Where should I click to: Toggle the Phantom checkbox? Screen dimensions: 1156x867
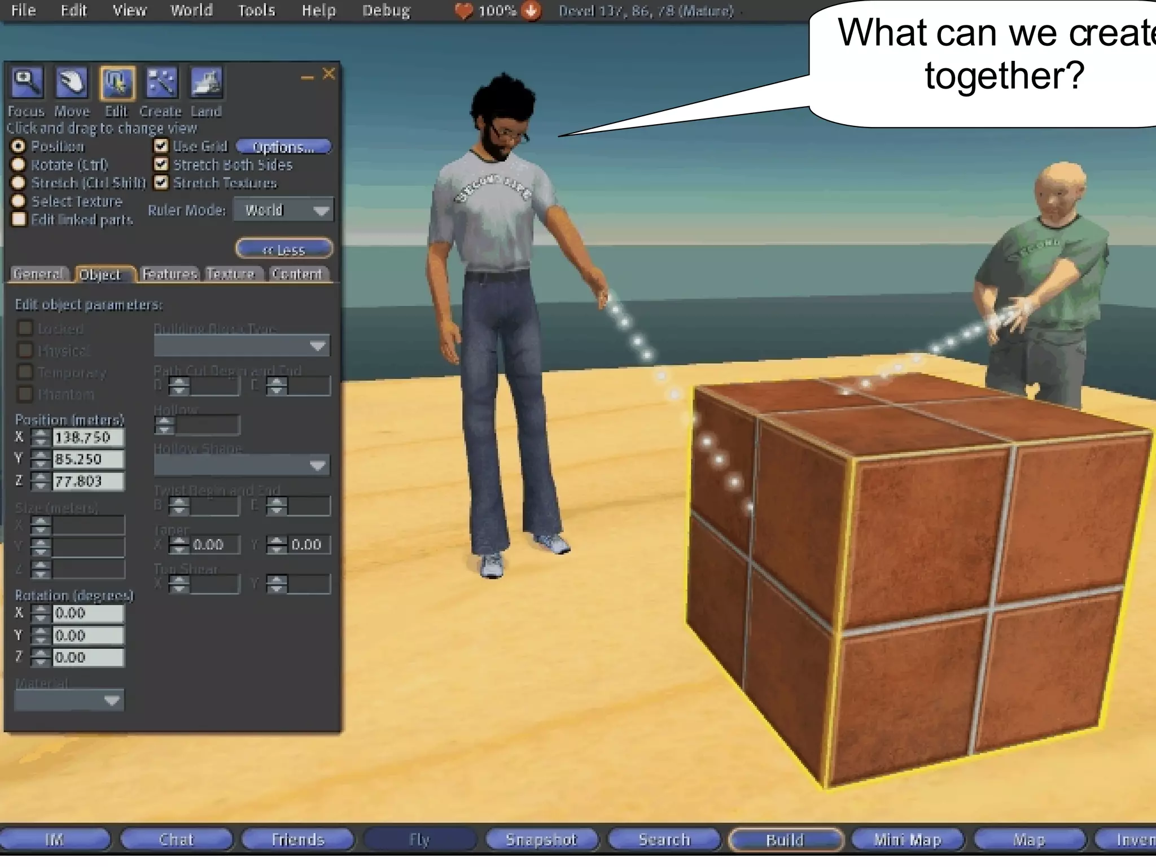[x=25, y=393]
